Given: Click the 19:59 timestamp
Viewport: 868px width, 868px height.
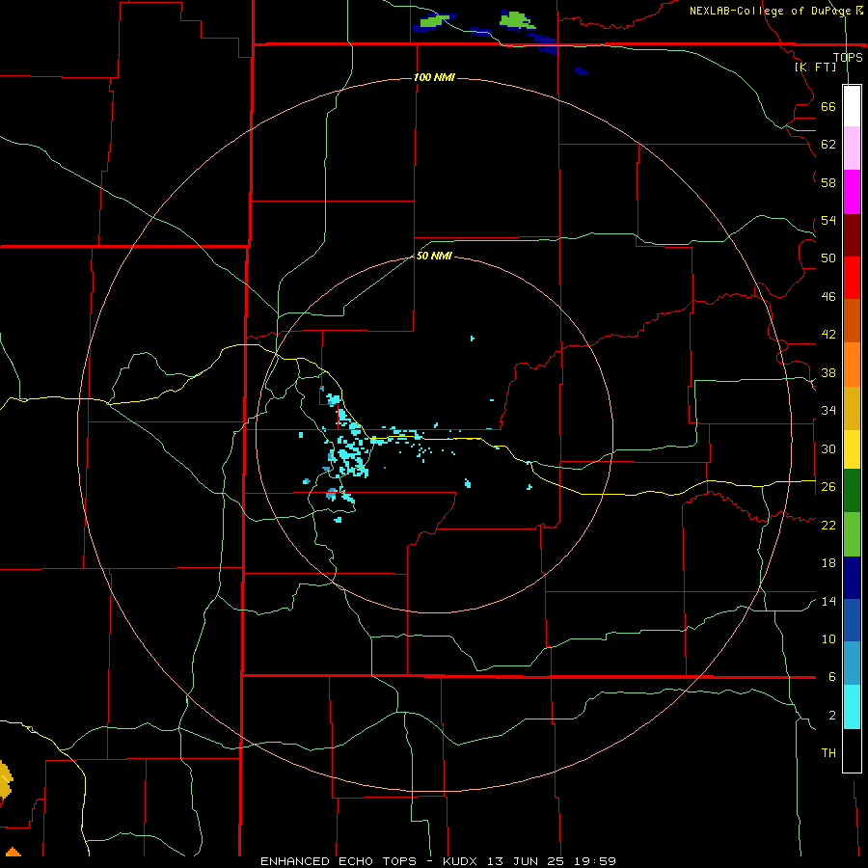Looking at the screenshot, I should click(x=596, y=861).
